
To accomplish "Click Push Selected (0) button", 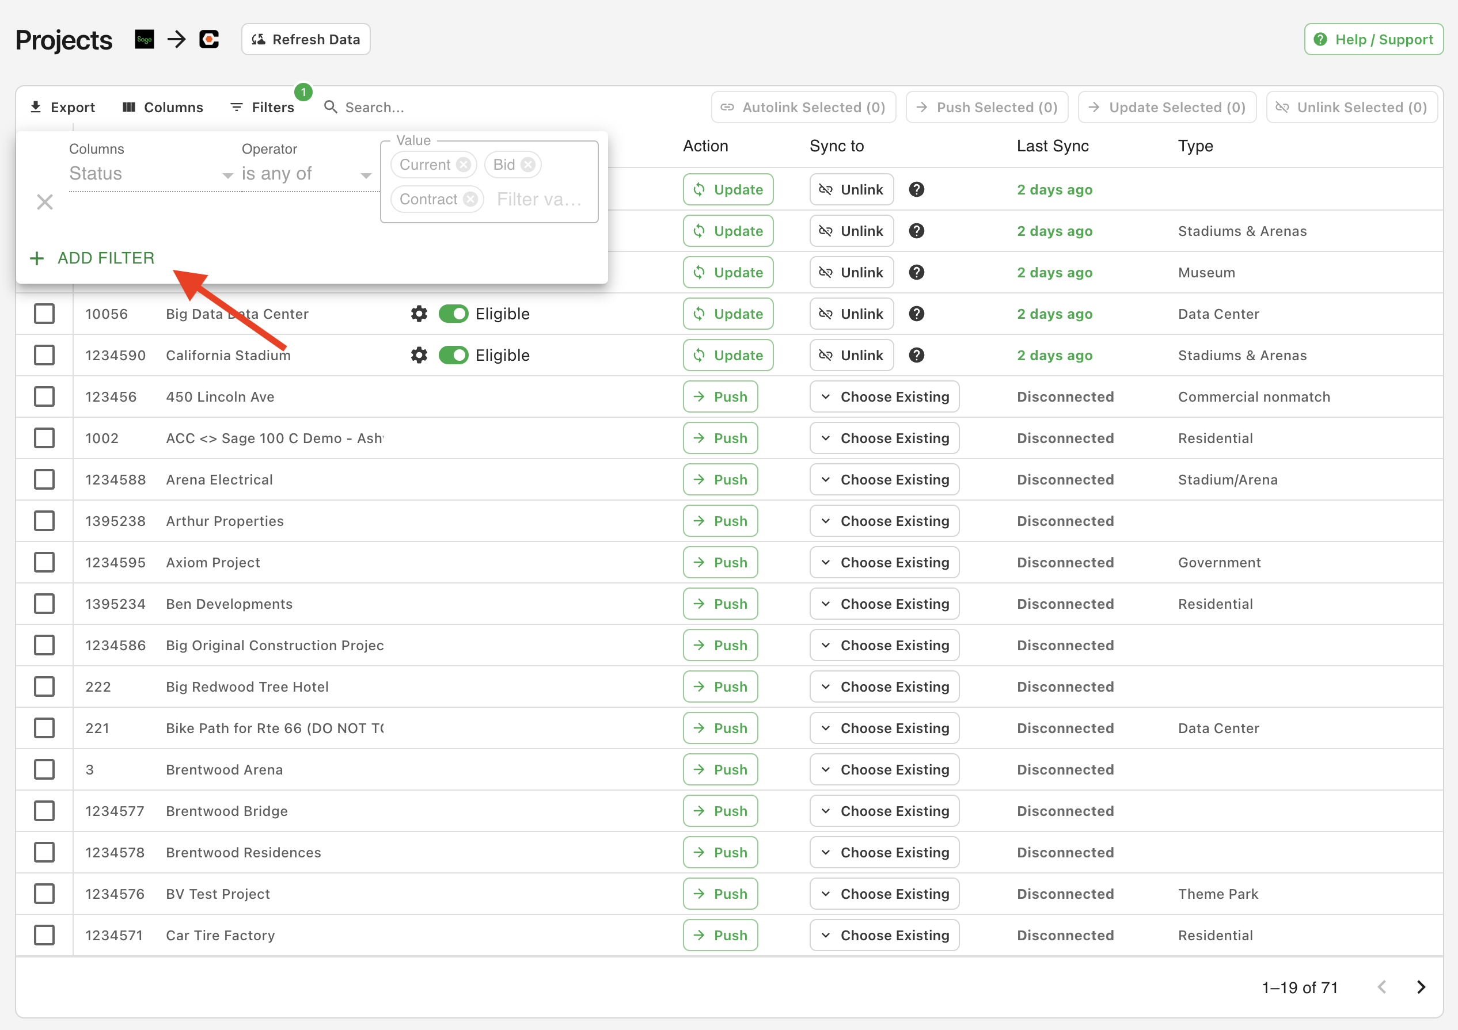I will tap(987, 106).
